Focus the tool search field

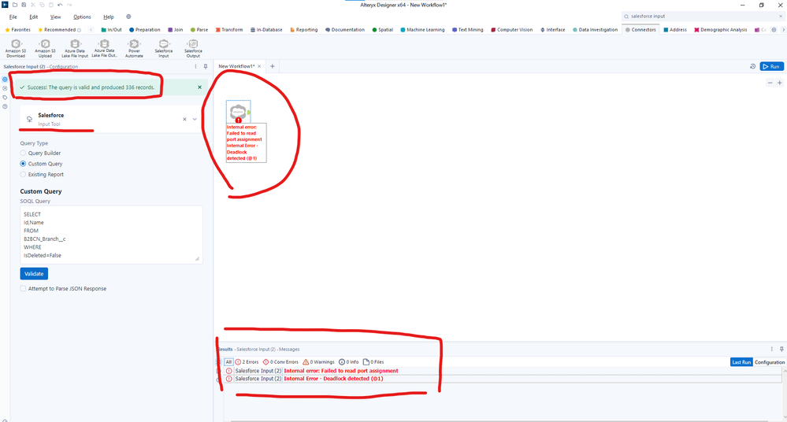point(703,16)
